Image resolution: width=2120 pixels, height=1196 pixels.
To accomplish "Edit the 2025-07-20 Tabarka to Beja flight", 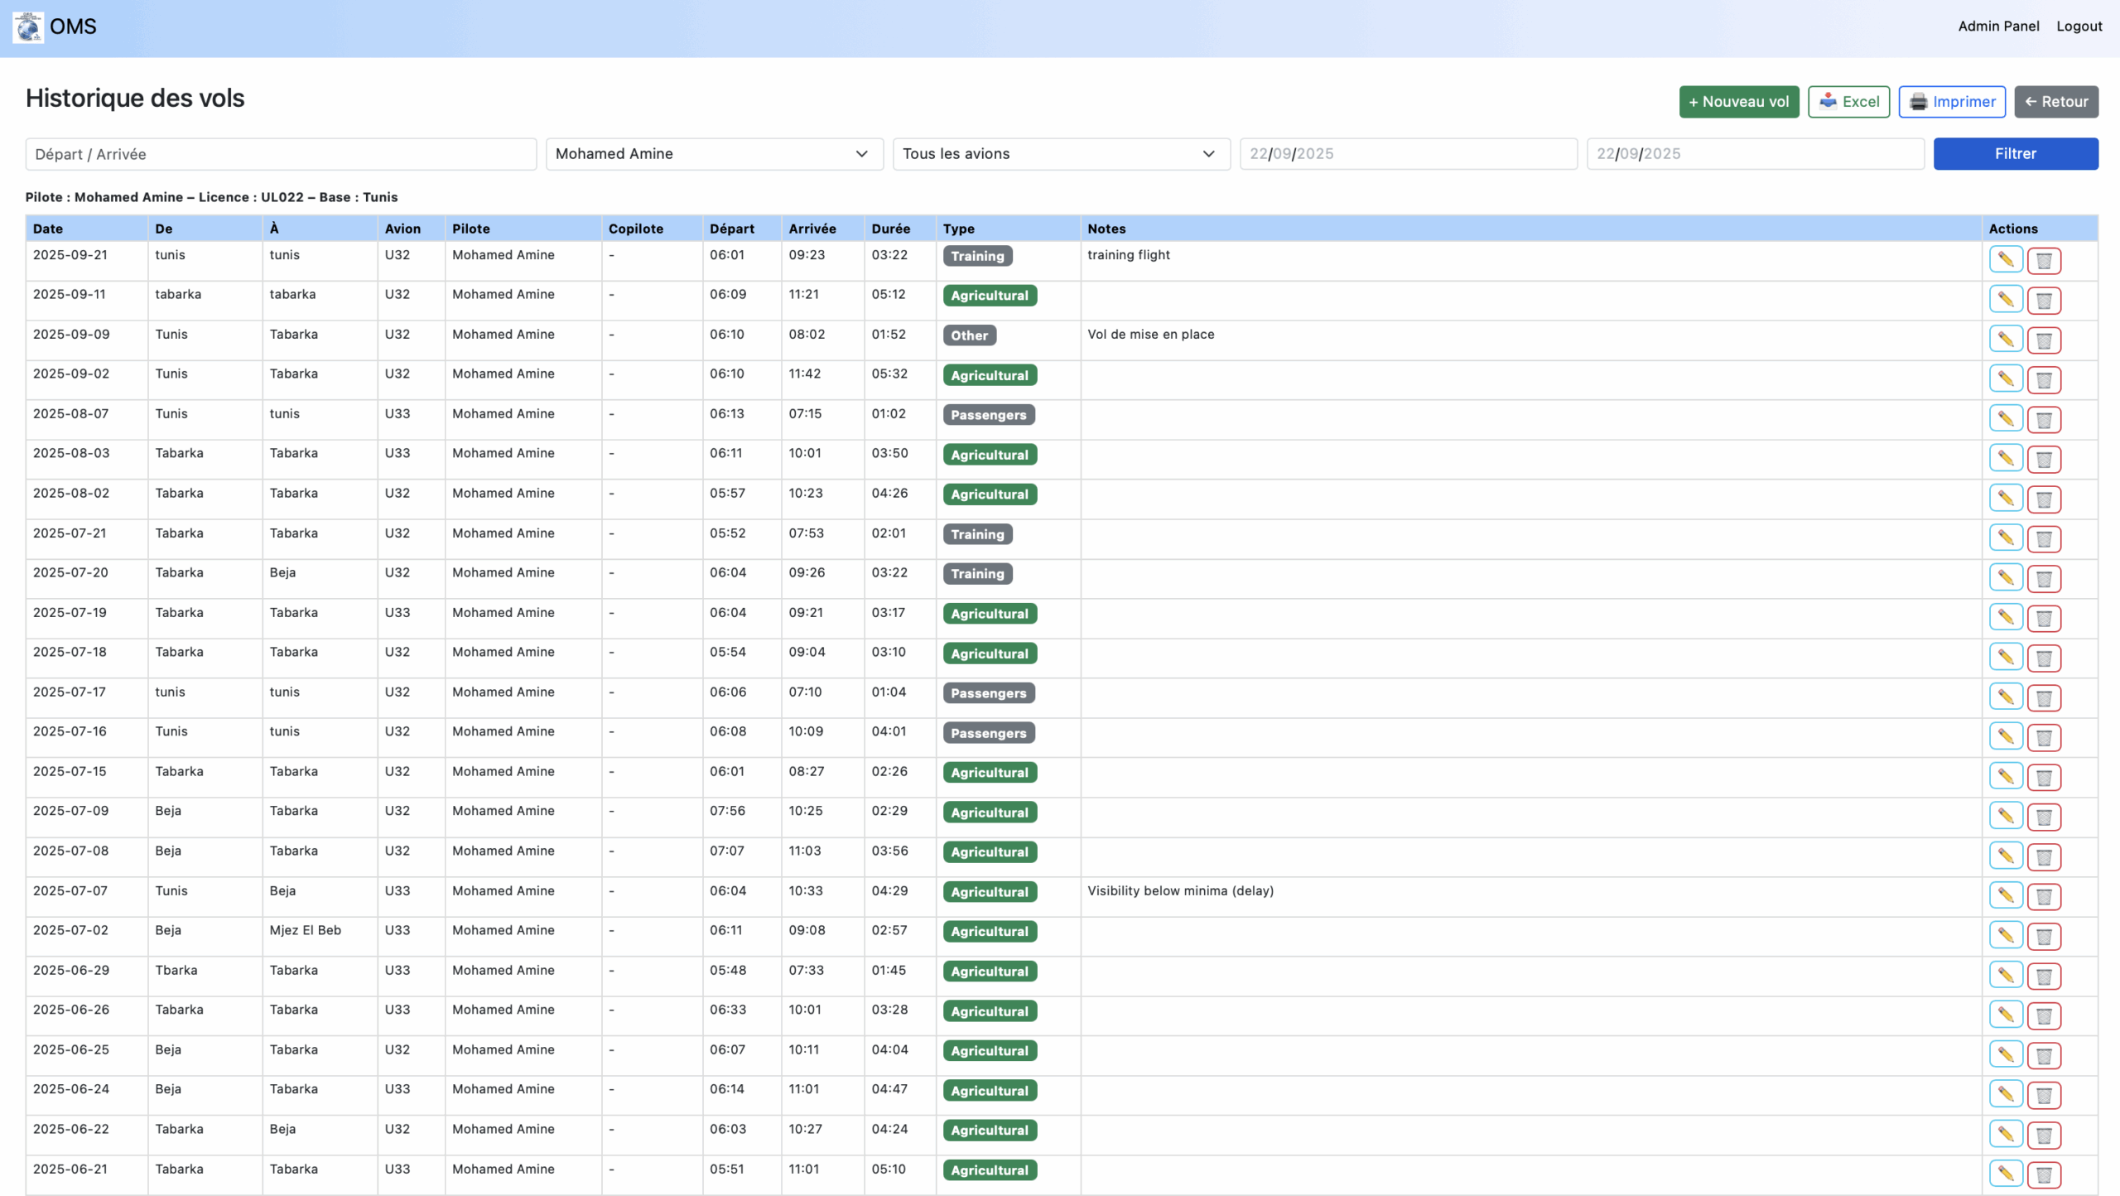I will [x=2005, y=578].
